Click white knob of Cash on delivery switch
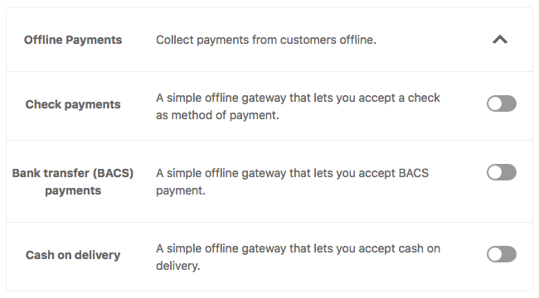This screenshot has width=539, height=298. pyautogui.click(x=495, y=254)
